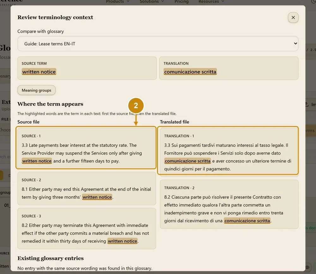Click the 'Translated file' column label

coord(174,122)
